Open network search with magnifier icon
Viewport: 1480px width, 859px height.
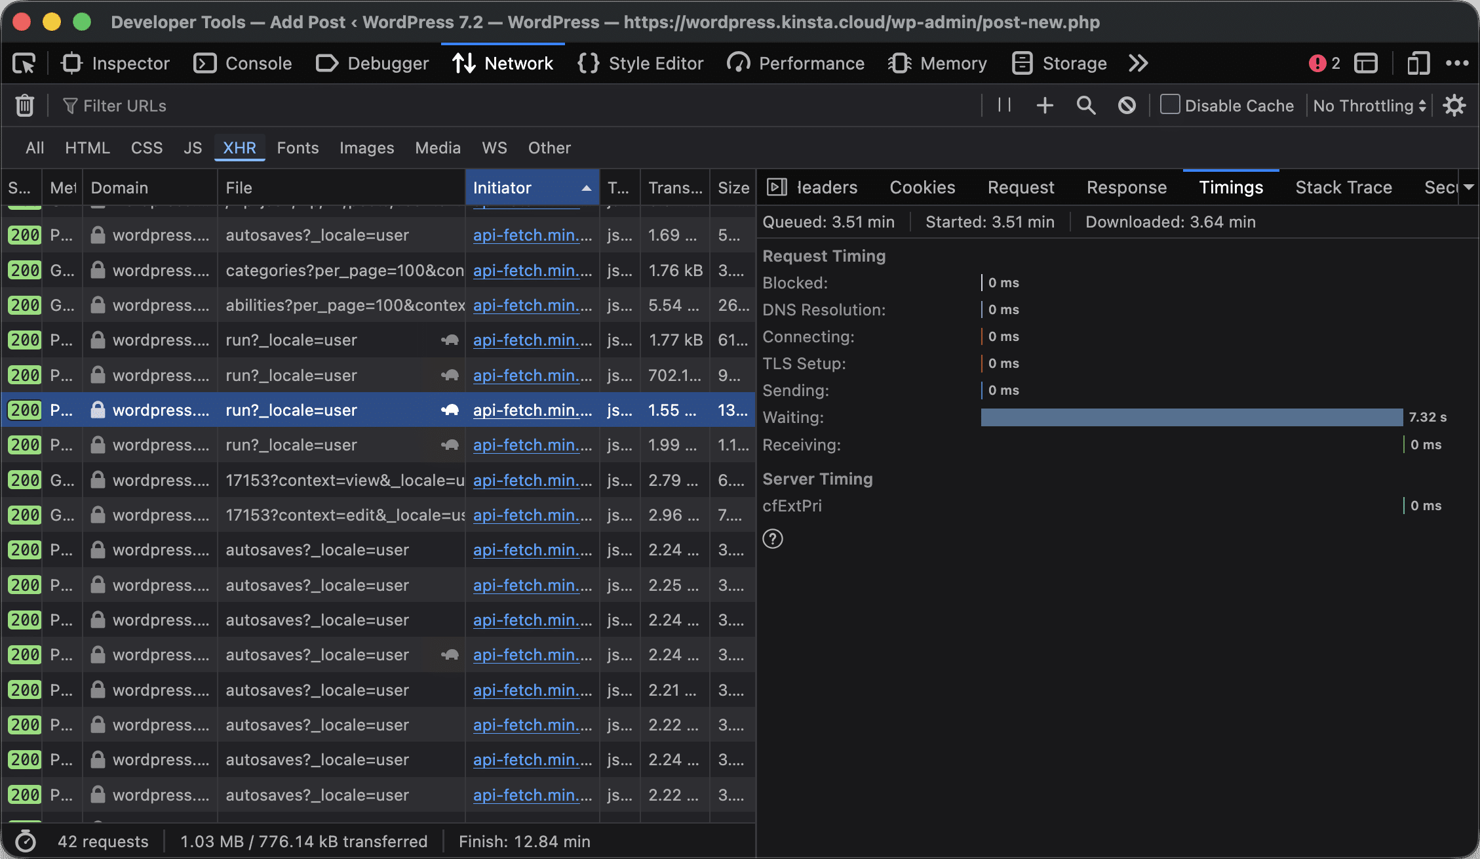point(1086,105)
